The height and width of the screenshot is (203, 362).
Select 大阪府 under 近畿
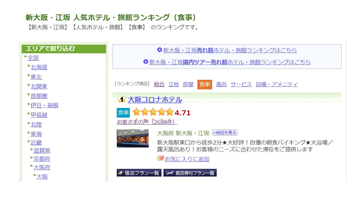pyautogui.click(x=42, y=167)
